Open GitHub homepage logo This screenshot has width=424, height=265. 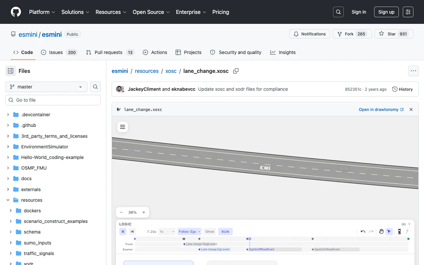click(16, 12)
